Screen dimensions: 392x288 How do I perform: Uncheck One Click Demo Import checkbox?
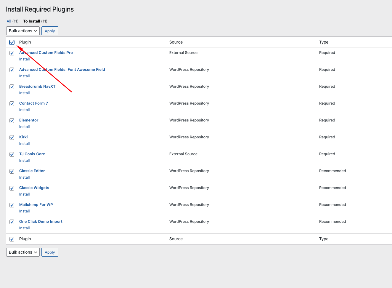(x=12, y=222)
